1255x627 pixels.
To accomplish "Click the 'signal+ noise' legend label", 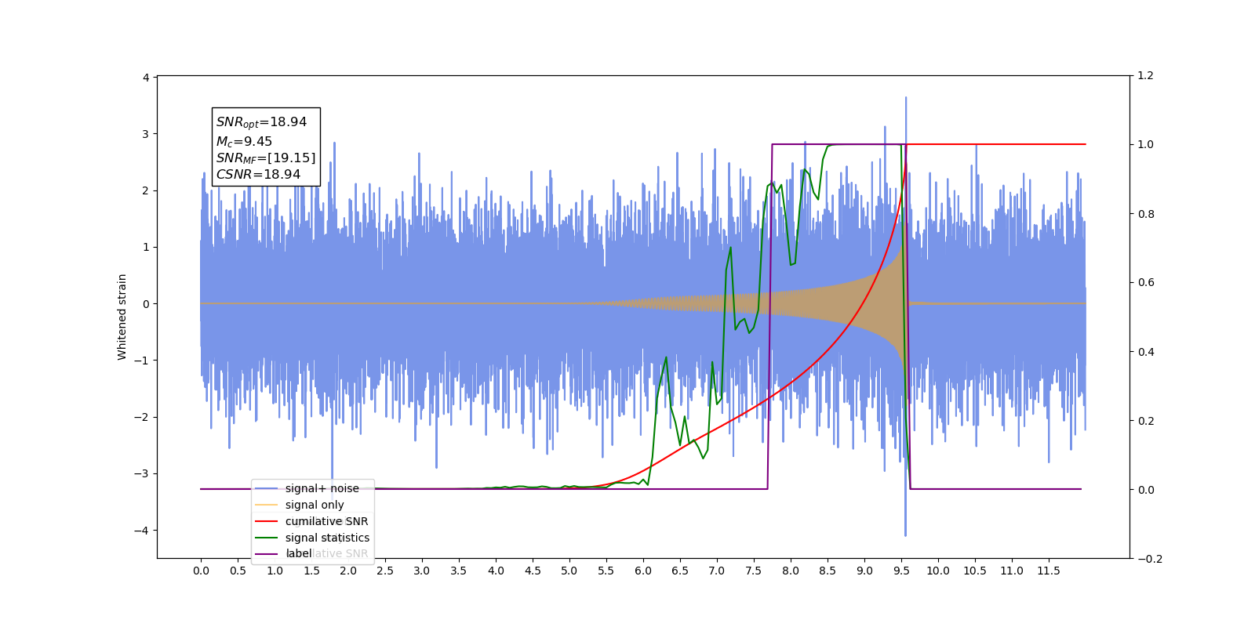I will (322, 488).
